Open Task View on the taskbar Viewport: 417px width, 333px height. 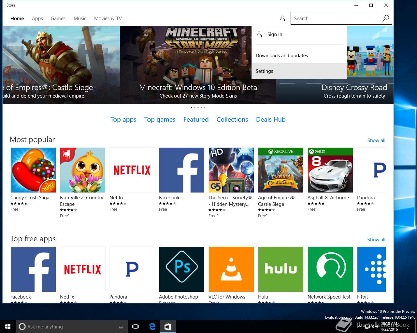tap(136, 326)
